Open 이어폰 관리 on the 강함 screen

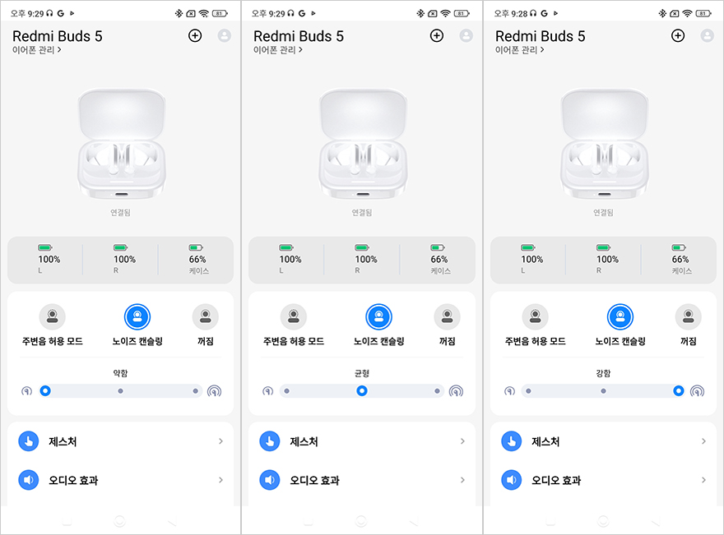click(x=519, y=50)
